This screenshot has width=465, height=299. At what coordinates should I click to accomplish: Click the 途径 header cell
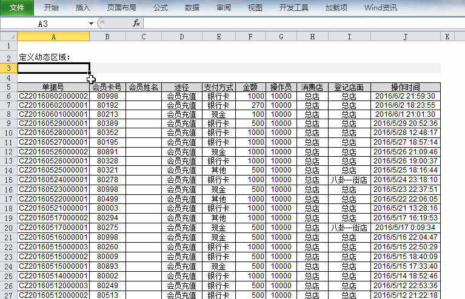coord(182,87)
